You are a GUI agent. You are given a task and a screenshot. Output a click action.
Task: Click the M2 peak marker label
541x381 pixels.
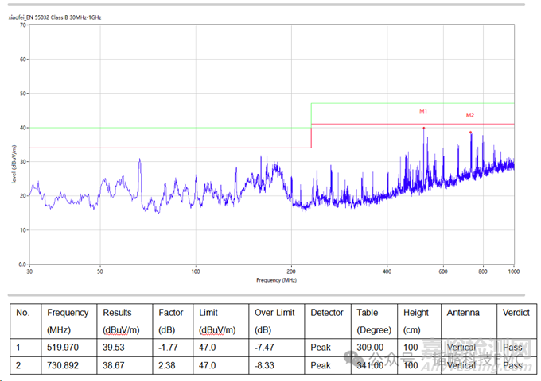[470, 115]
